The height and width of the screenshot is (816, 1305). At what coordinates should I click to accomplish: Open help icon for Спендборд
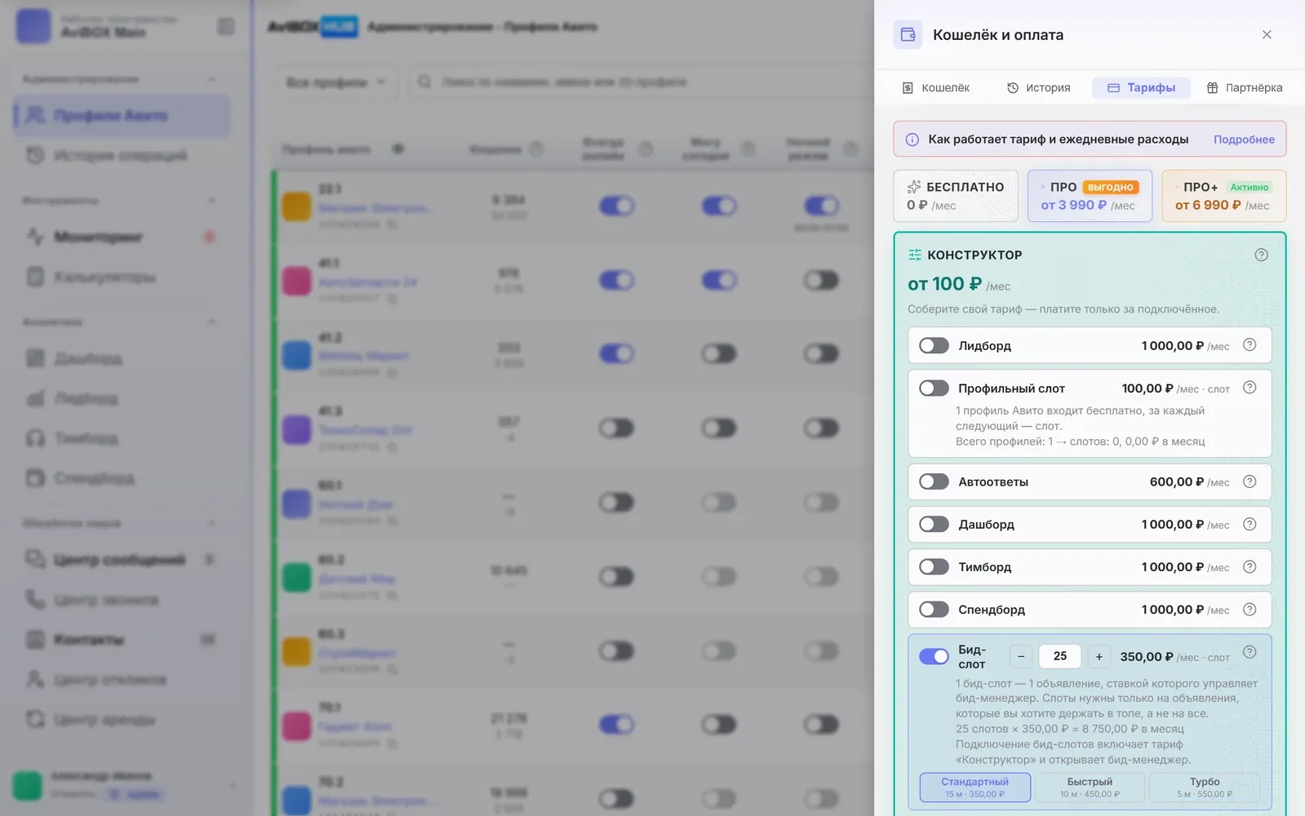1250,609
